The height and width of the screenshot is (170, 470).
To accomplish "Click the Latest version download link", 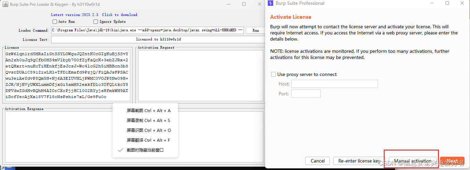I will click(94, 15).
